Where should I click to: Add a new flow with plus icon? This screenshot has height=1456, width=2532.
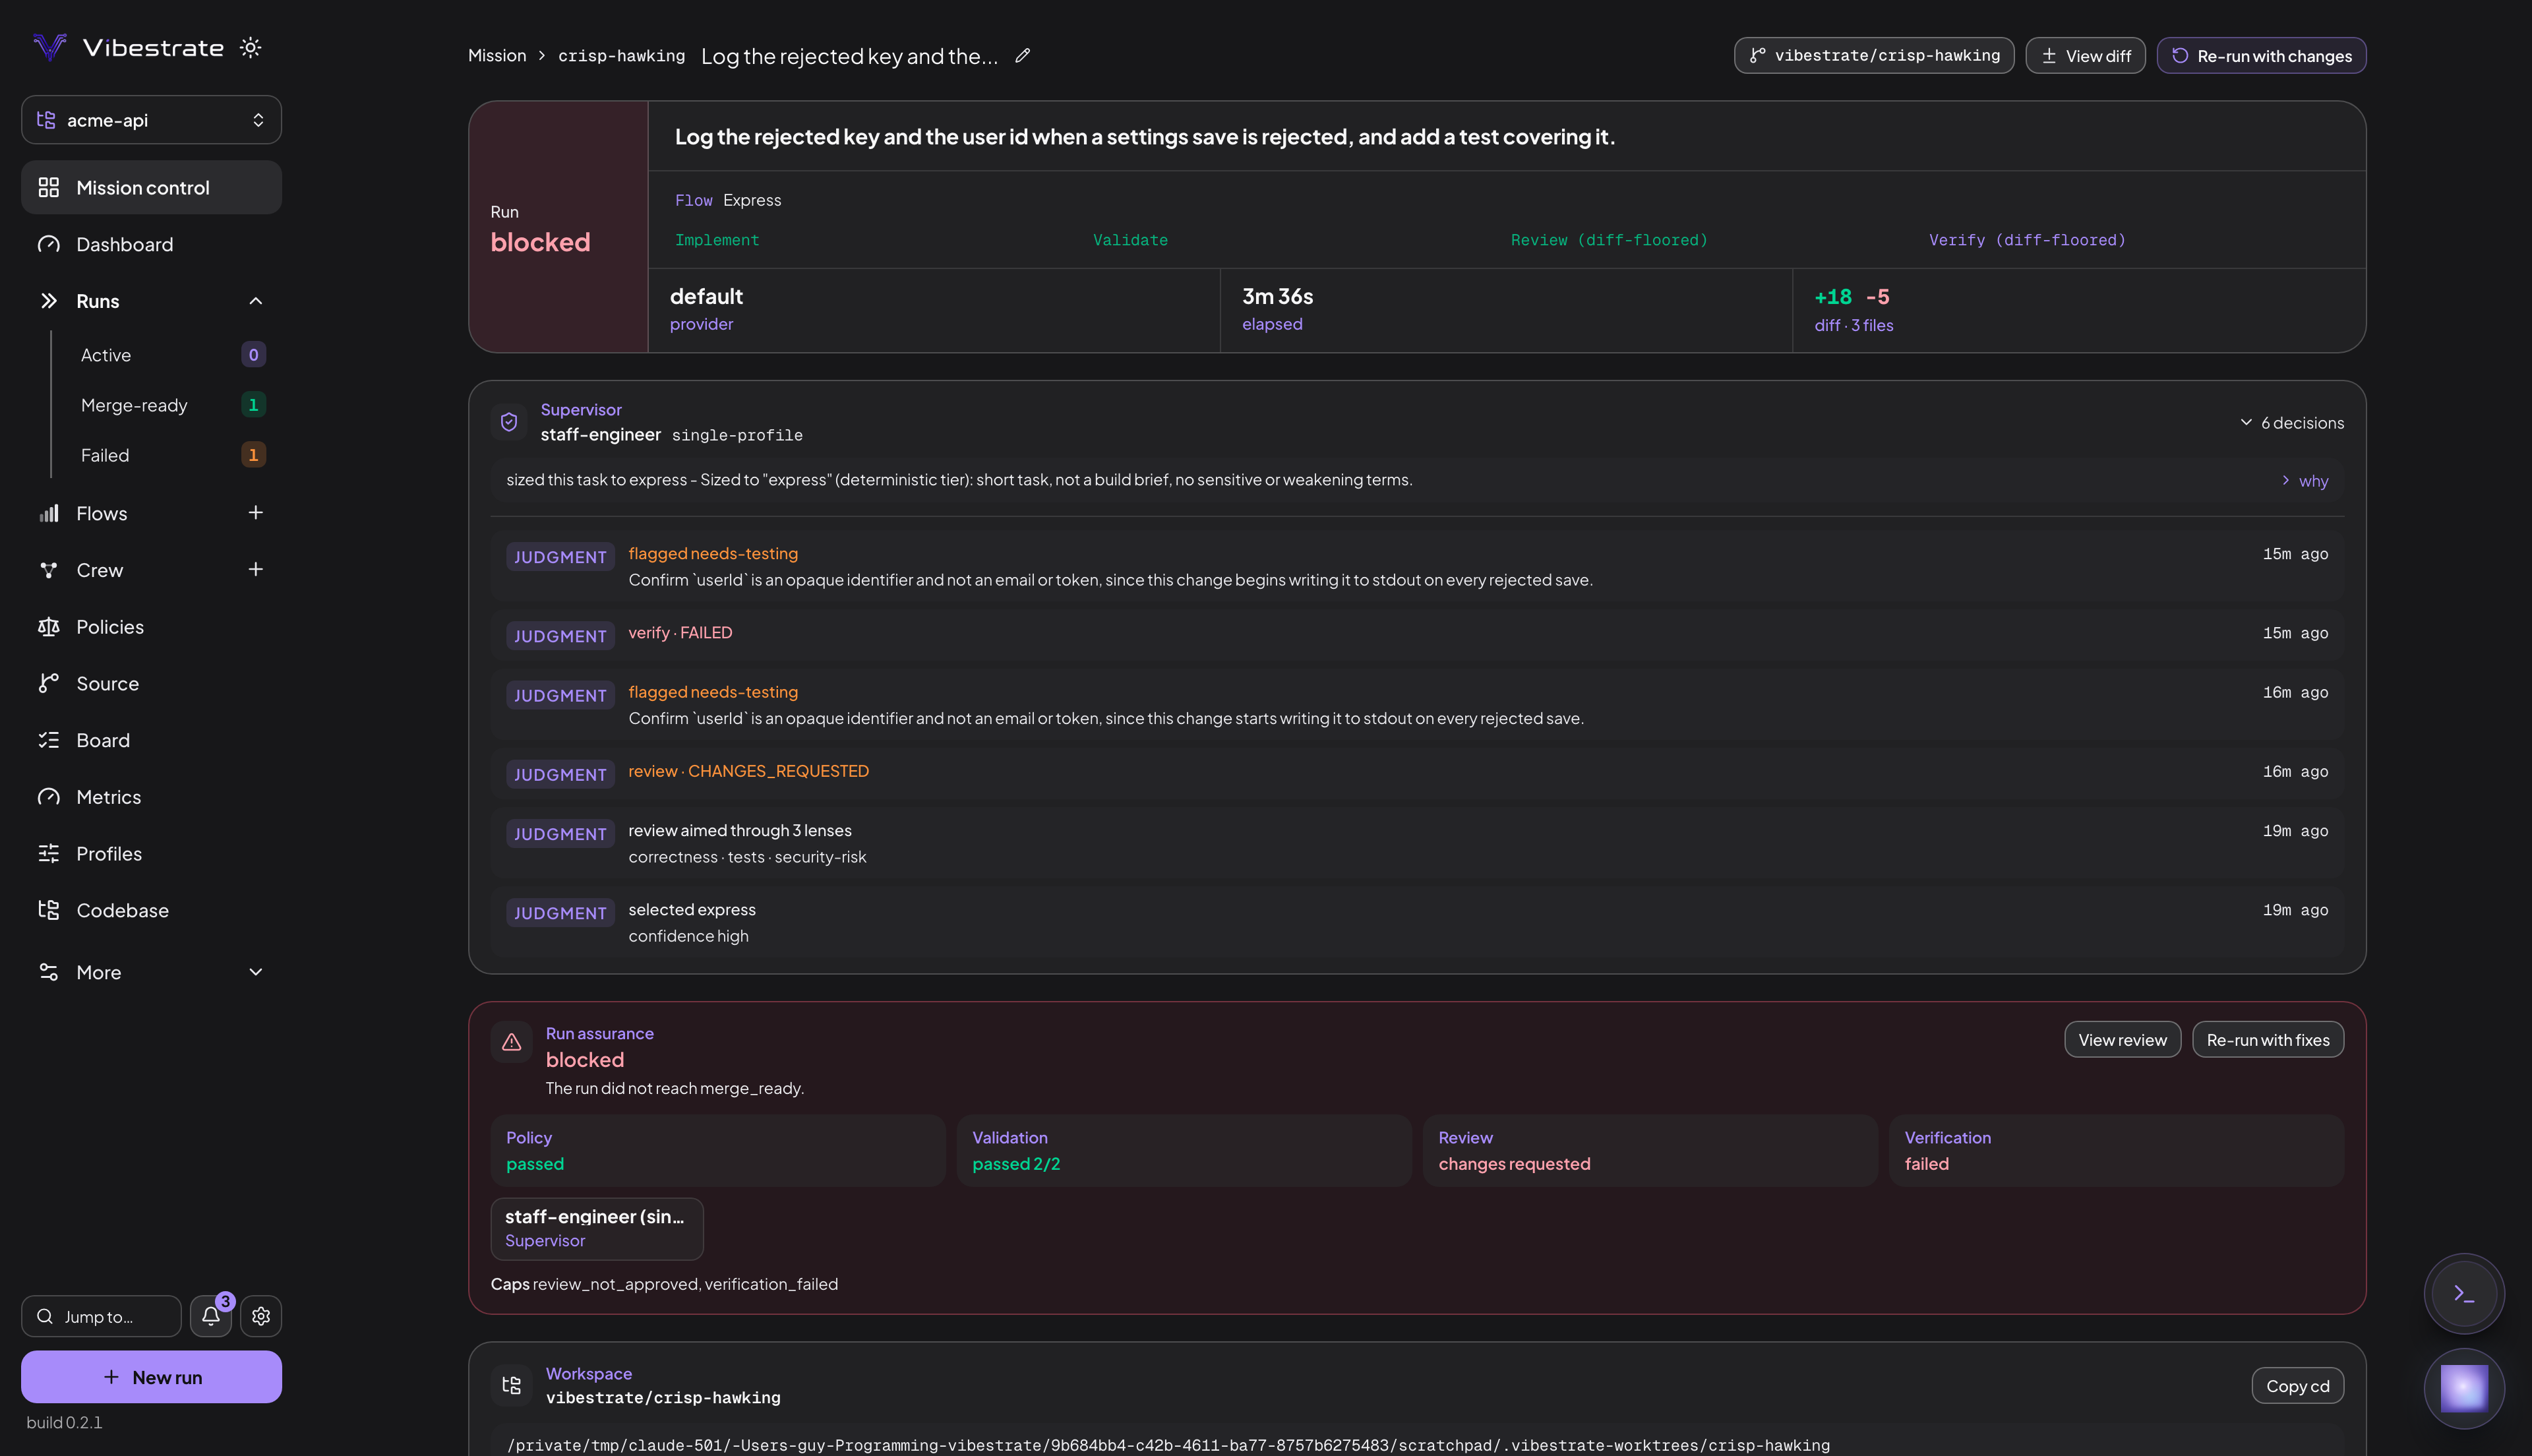[x=256, y=513]
